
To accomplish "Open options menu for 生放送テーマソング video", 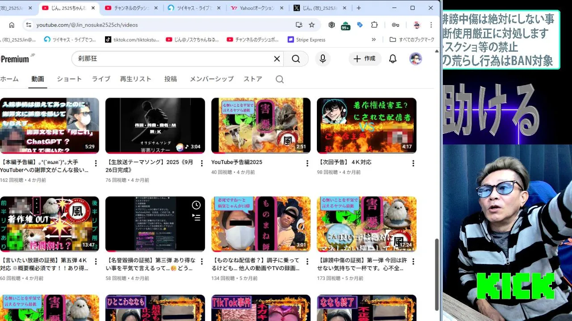I will tap(202, 163).
